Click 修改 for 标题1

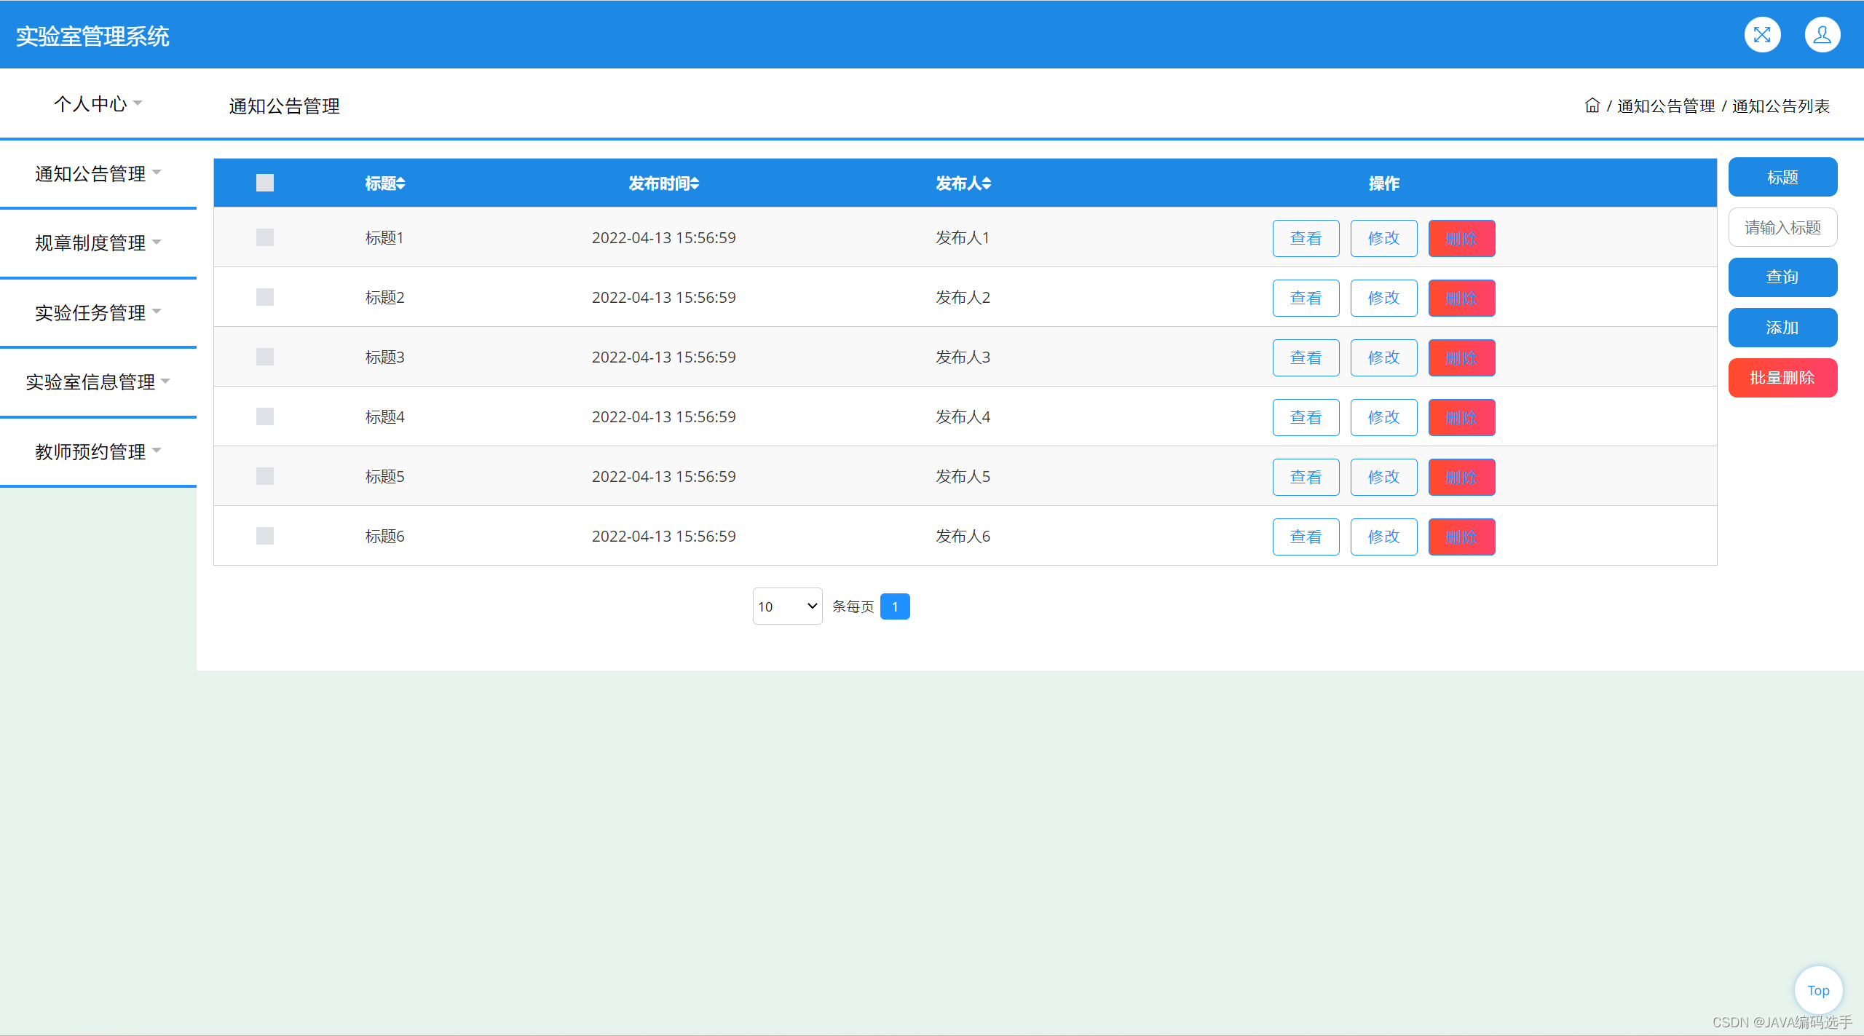pos(1384,238)
